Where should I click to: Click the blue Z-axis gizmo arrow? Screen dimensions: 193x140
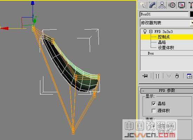[x=33, y=3]
